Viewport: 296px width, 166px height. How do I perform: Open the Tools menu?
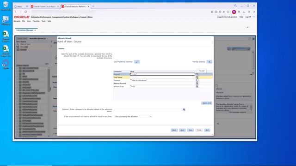click(43, 21)
